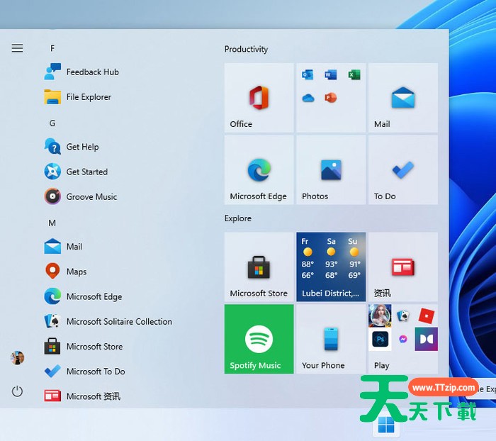Click the Photoshop Express icon in Play tile

click(380, 339)
